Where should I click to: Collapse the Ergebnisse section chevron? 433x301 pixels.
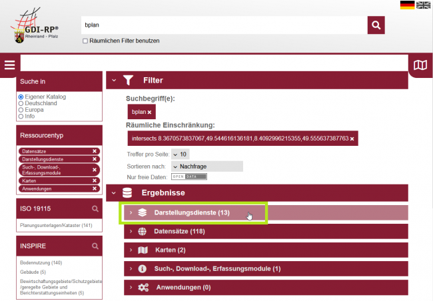(x=114, y=192)
